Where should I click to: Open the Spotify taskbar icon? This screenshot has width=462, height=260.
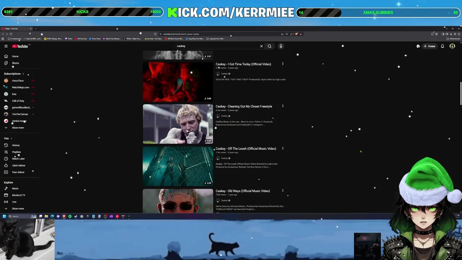tap(70, 216)
